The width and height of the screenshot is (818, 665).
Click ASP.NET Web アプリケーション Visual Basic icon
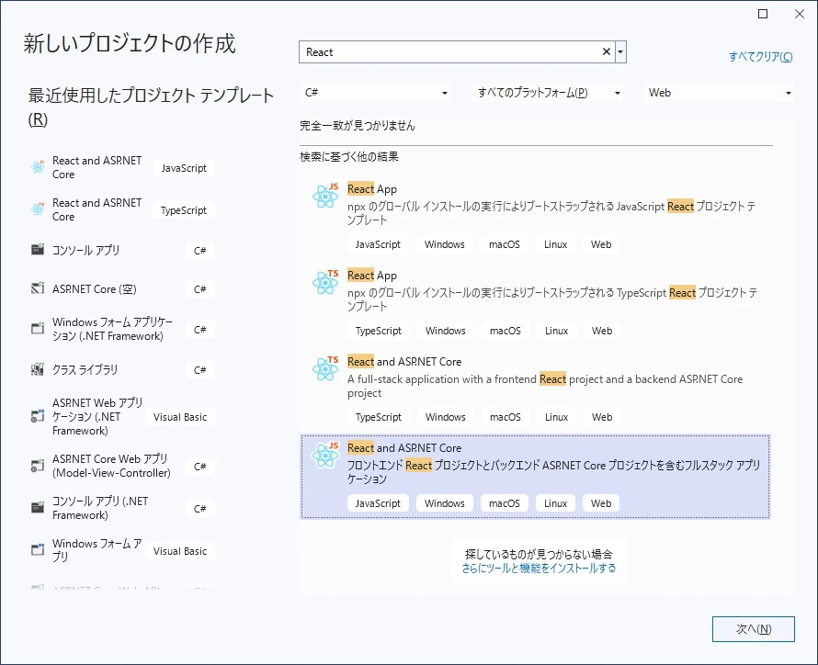pos(38,416)
